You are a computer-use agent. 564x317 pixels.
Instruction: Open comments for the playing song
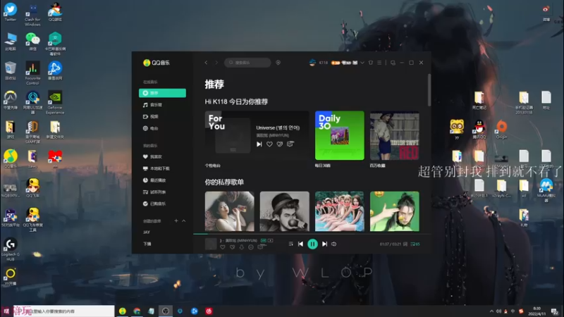point(261,247)
